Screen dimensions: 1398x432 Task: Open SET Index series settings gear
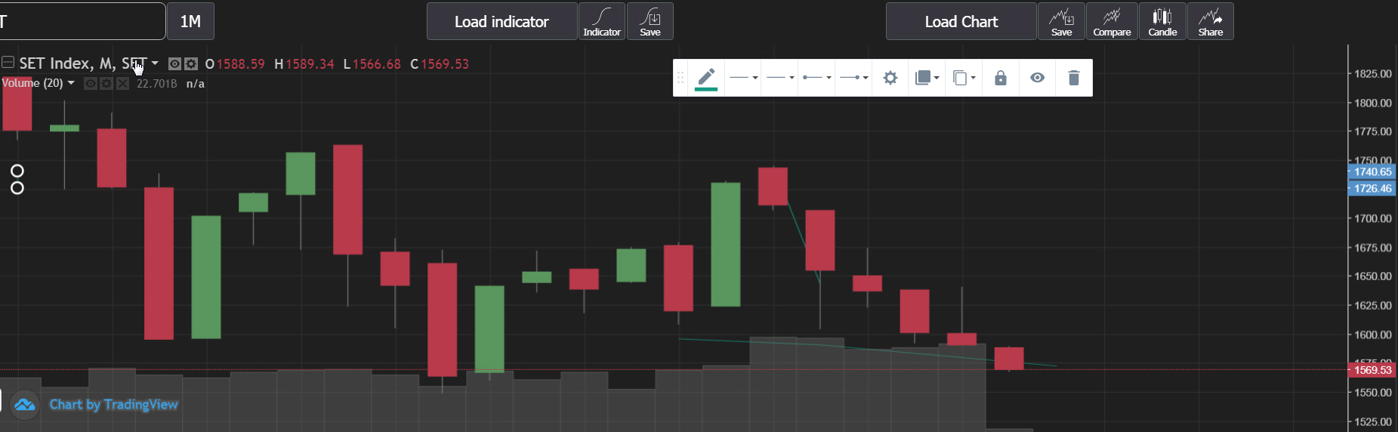pyautogui.click(x=191, y=64)
